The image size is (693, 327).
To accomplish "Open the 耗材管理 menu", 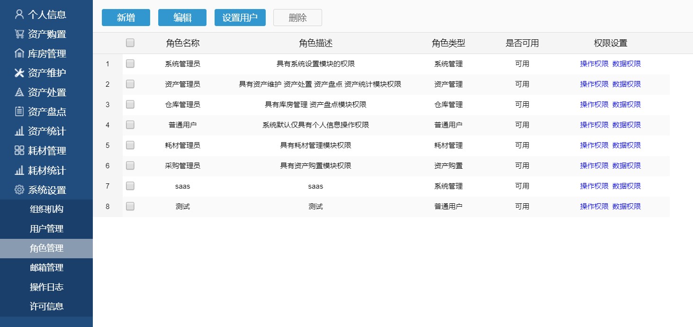I will click(46, 151).
